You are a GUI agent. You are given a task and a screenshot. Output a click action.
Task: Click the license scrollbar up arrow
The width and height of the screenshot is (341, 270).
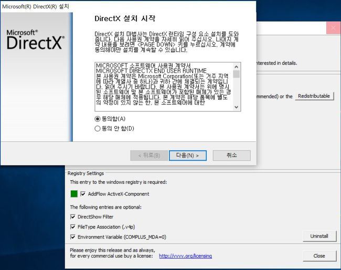coord(237,67)
